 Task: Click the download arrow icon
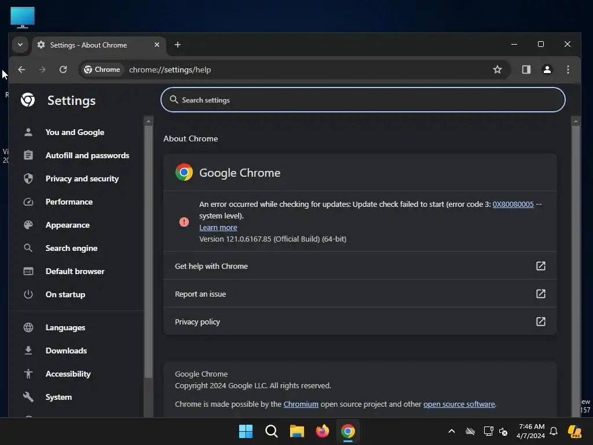click(28, 351)
